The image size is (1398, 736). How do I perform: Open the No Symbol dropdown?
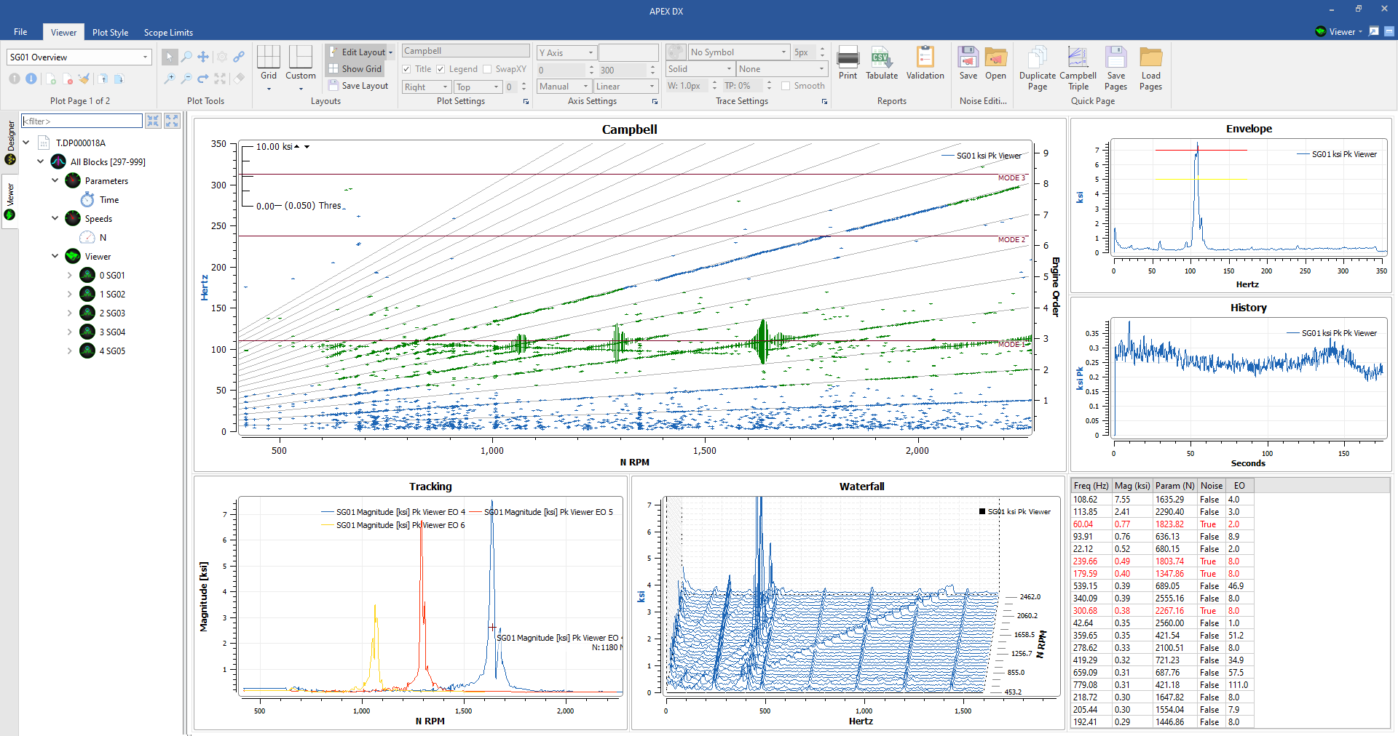tap(783, 52)
